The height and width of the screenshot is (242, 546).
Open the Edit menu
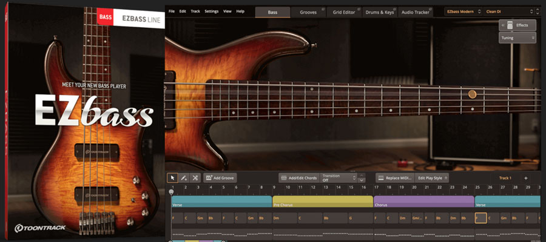click(183, 11)
